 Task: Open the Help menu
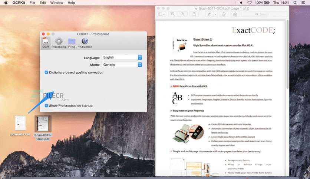[71, 3]
